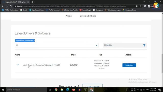The width and height of the screenshot is (163, 92).
Task: Click the ENG language indicator
Action: click(147, 90)
